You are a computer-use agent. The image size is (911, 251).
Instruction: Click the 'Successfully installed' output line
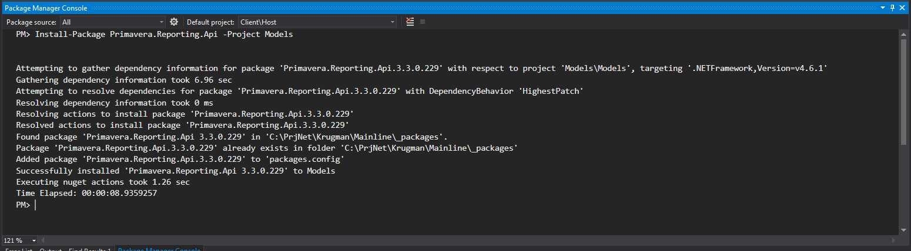click(175, 171)
